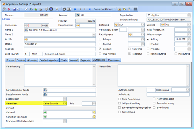194x129 pixels.
Task: Open the Organisation dropdown list
Action: 189,15
